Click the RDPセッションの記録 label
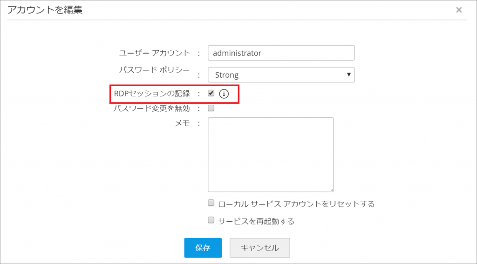This screenshot has height=264, width=477. (x=152, y=94)
